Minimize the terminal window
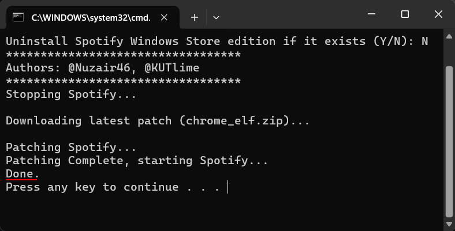The image size is (455, 231). (374, 14)
